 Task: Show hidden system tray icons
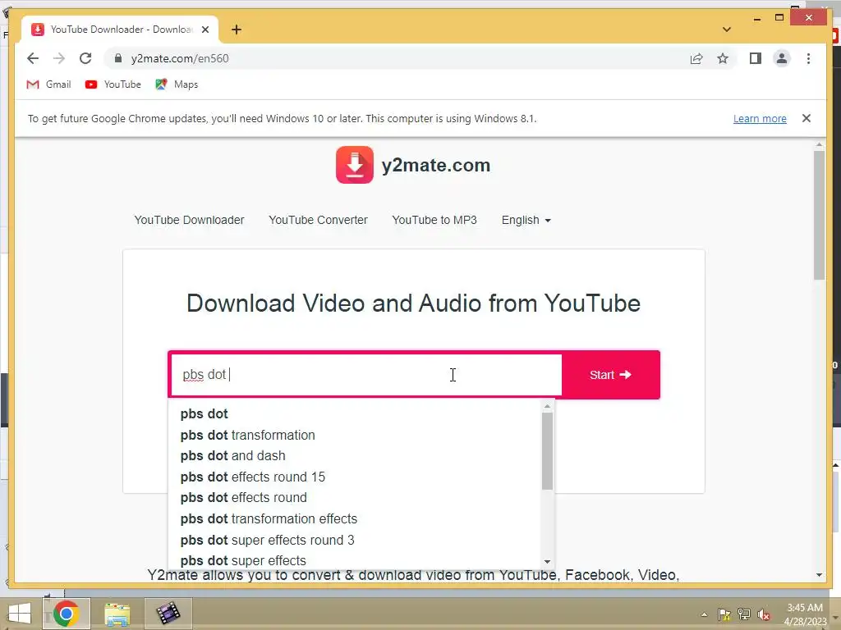[x=704, y=614]
